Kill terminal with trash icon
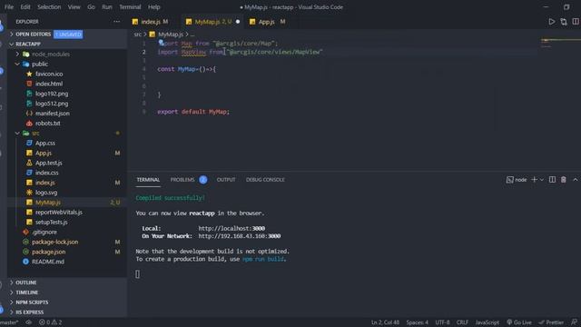This screenshot has height=327, width=581. tap(563, 180)
